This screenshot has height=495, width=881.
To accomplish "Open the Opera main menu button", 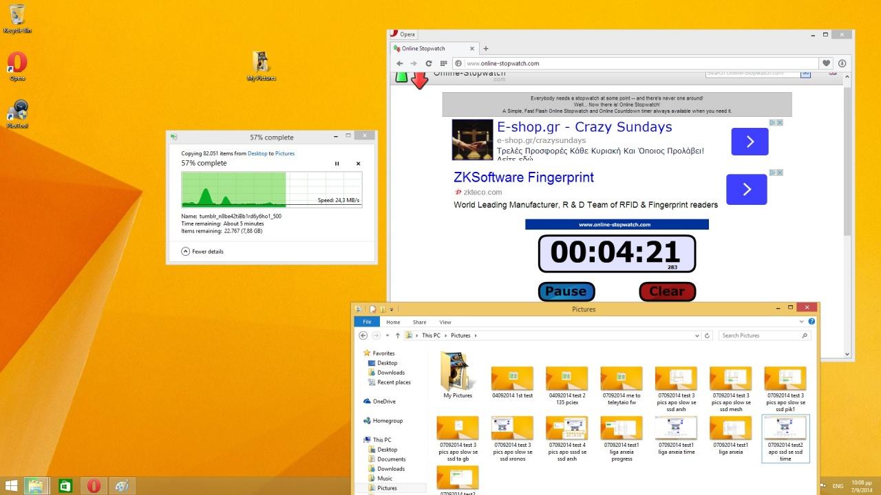I will coord(404,34).
